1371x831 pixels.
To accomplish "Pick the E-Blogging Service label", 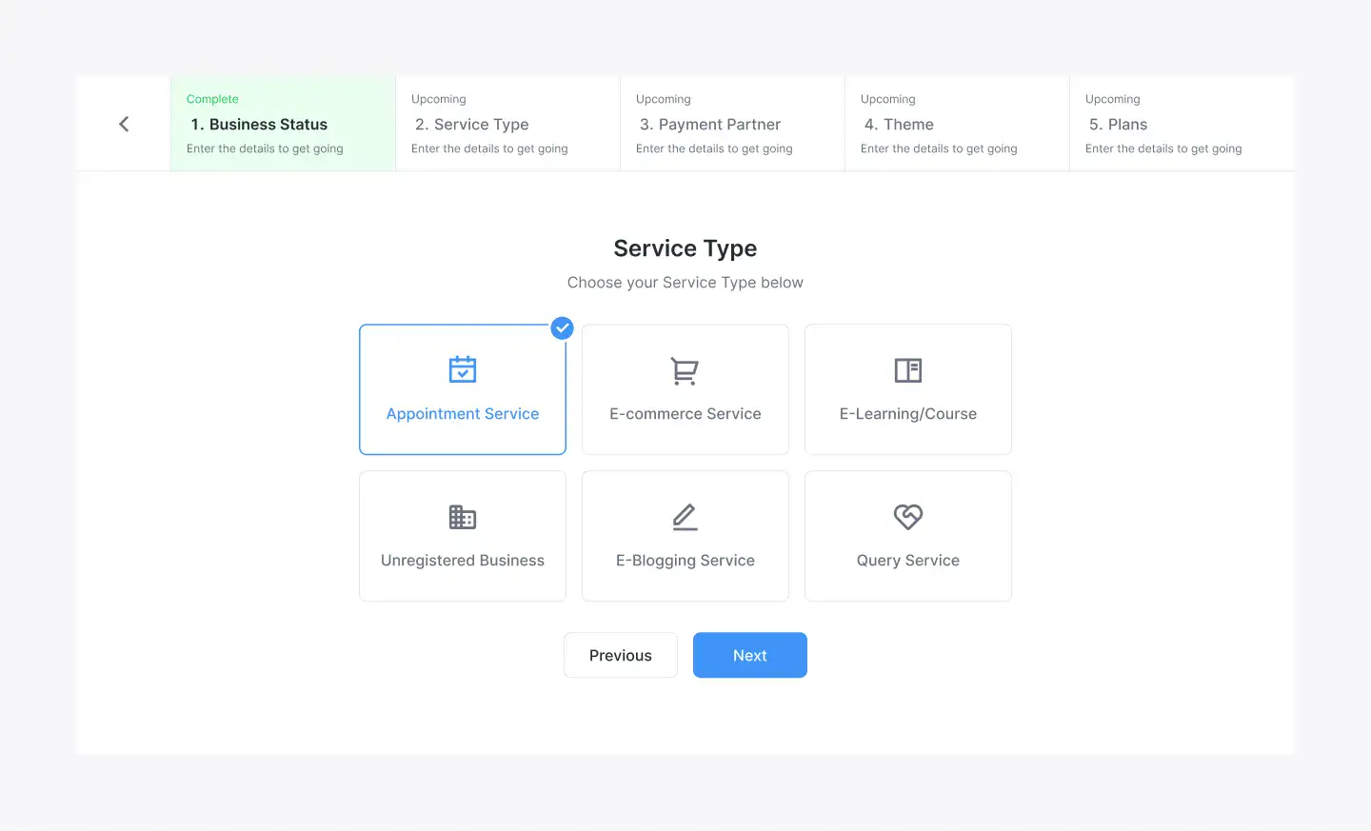I will [685, 561].
